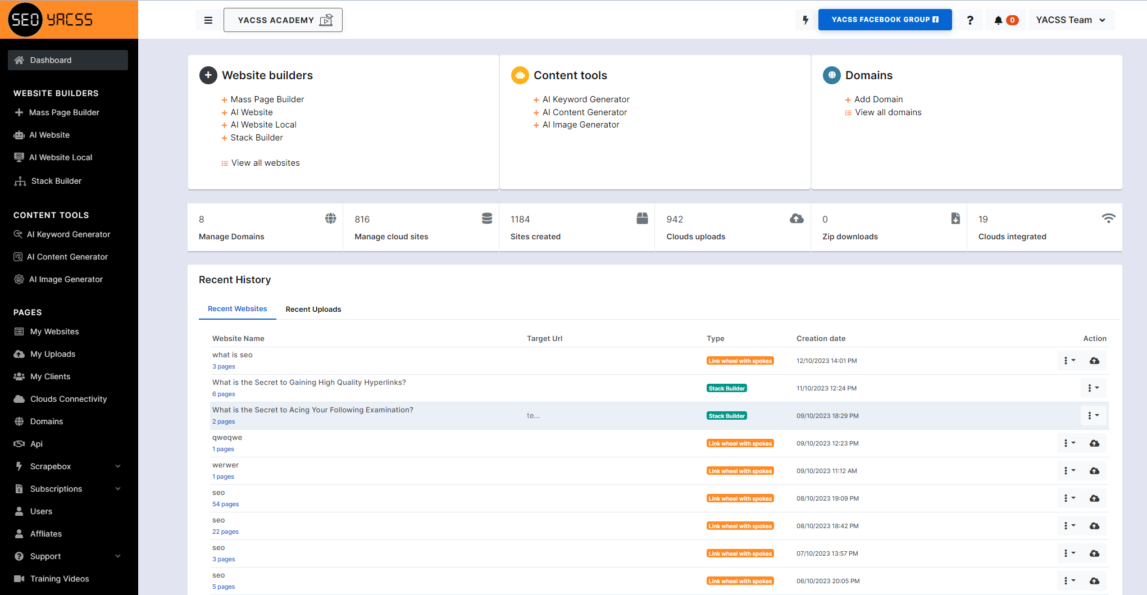Screen dimensions: 1147x595
Task: Click '6 pages' under Gaining High Quality Hyperlinks
Action: [x=224, y=394]
